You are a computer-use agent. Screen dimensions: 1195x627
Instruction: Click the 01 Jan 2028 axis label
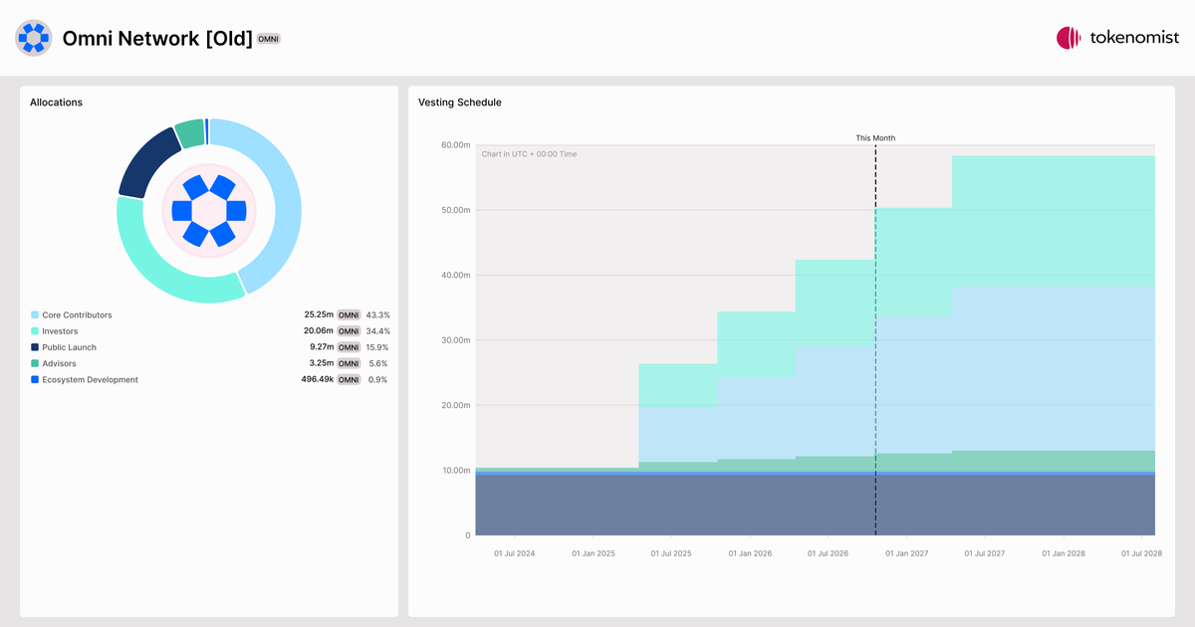pyautogui.click(x=1064, y=553)
